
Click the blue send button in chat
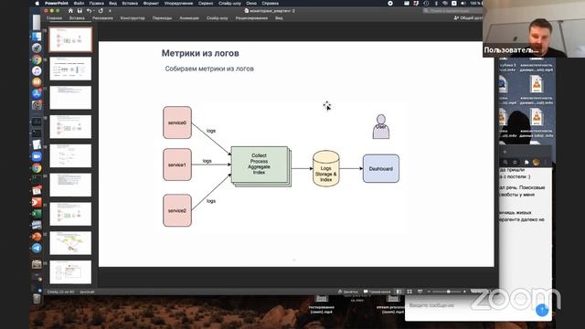pyautogui.click(x=542, y=310)
